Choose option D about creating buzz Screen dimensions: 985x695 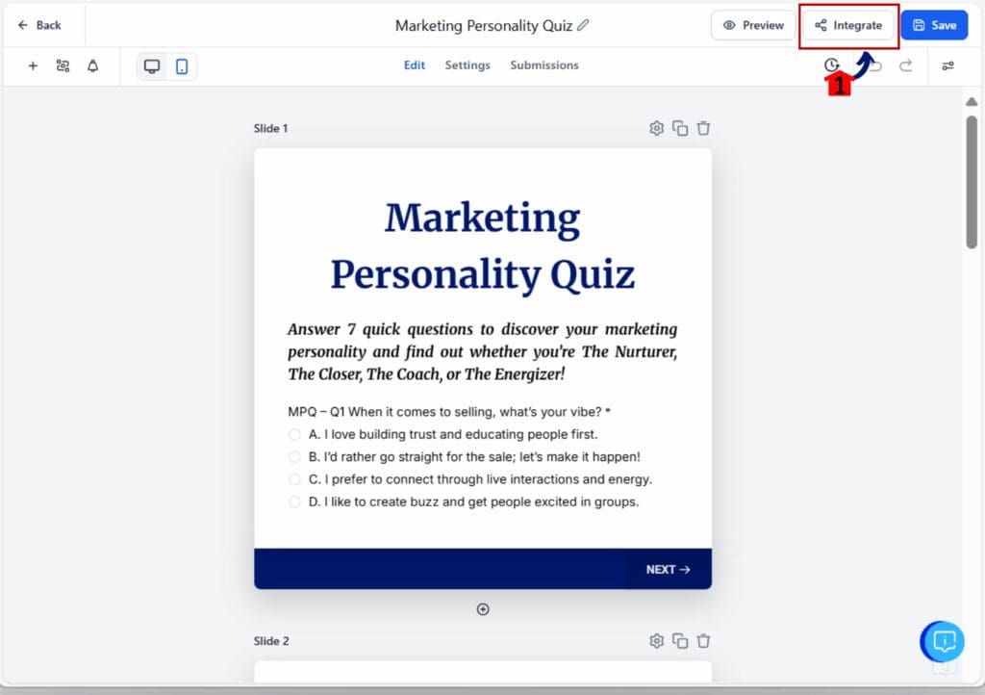(x=294, y=502)
